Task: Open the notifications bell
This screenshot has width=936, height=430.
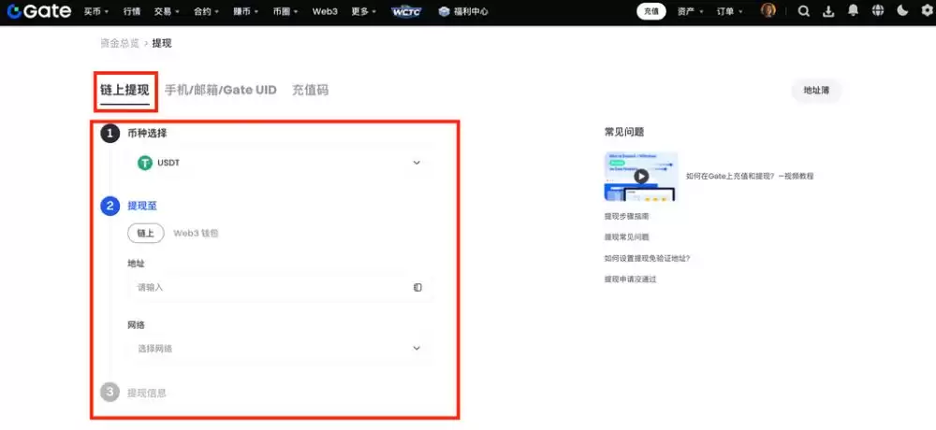Action: 853,11
